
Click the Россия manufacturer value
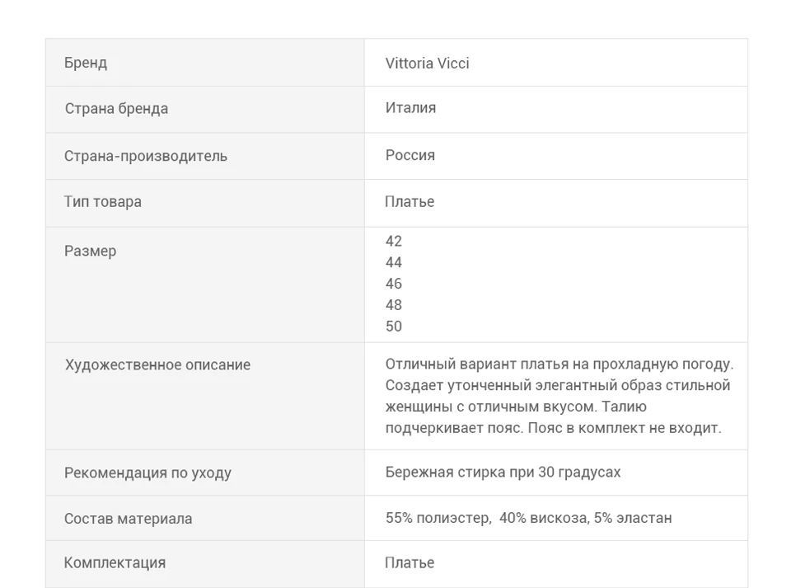[x=410, y=155]
